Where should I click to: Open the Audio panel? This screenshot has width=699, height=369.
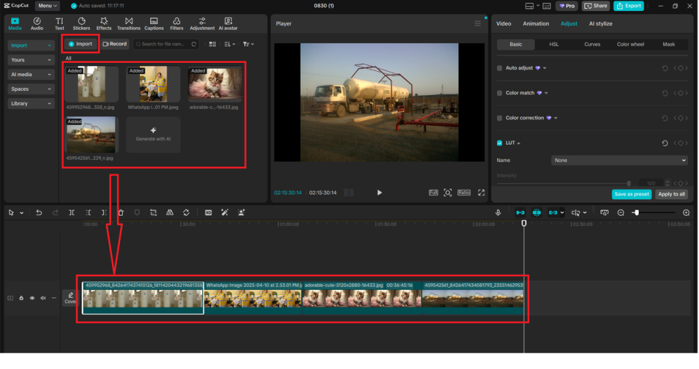pyautogui.click(x=37, y=24)
